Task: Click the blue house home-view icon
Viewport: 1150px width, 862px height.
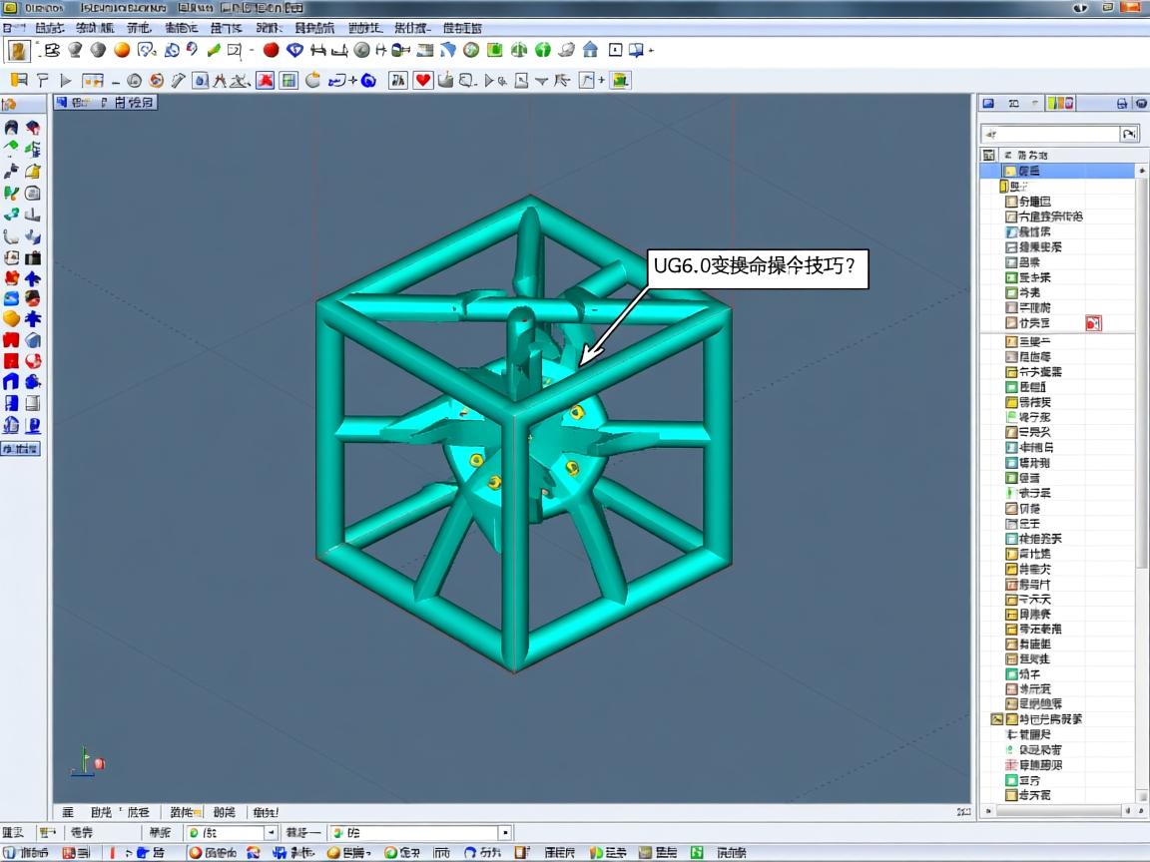Action: (x=590, y=50)
